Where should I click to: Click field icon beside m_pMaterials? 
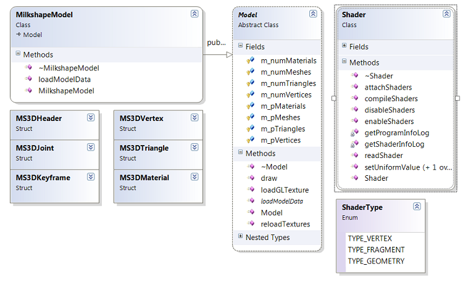coord(251,106)
